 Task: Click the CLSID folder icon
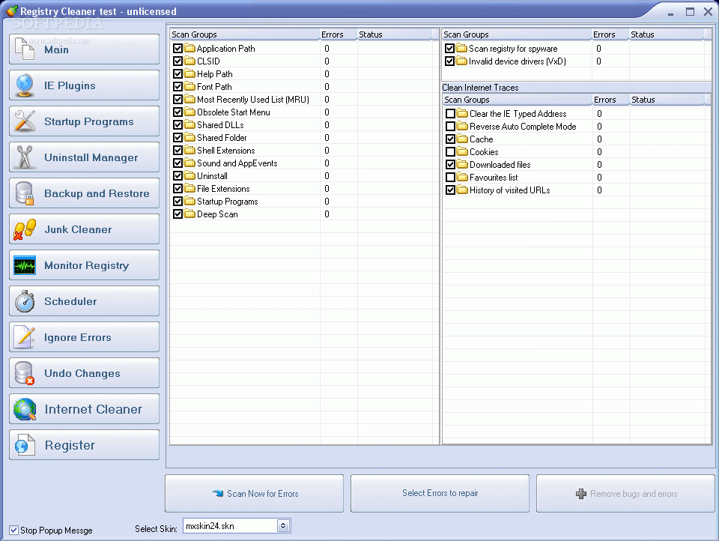tap(189, 61)
